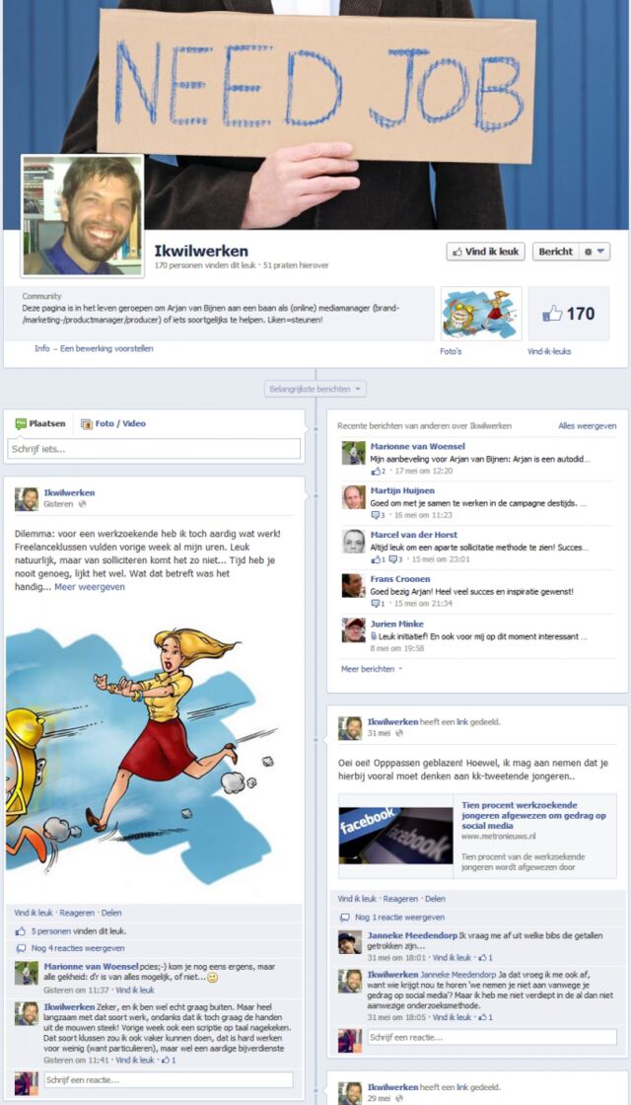This screenshot has width=631, height=1105.
Task: Click the 170 likes thumbs-up box
Action: click(568, 314)
